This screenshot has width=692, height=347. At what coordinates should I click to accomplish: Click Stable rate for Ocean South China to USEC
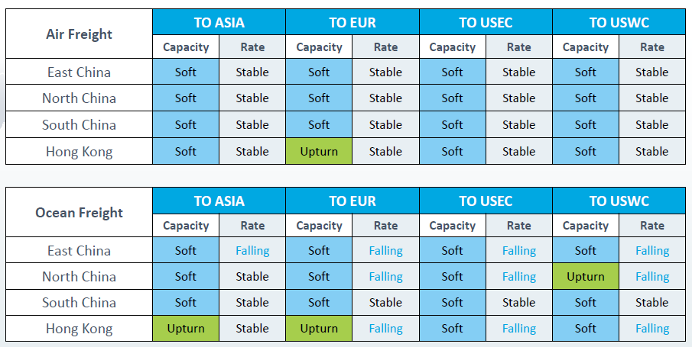pyautogui.click(x=519, y=303)
